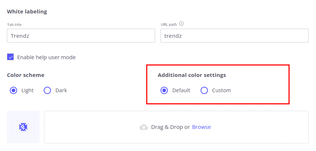316x151 pixels.
Task: Click the Additional color settings heading
Action: point(192,75)
